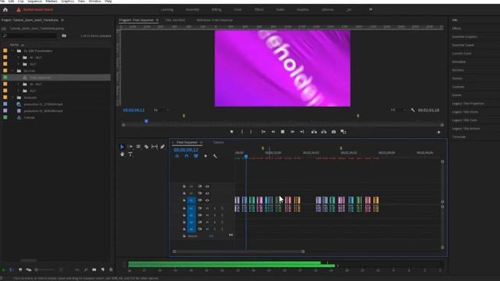Step back one frame in Program monitor
500x281 pixels.
[x=273, y=132]
